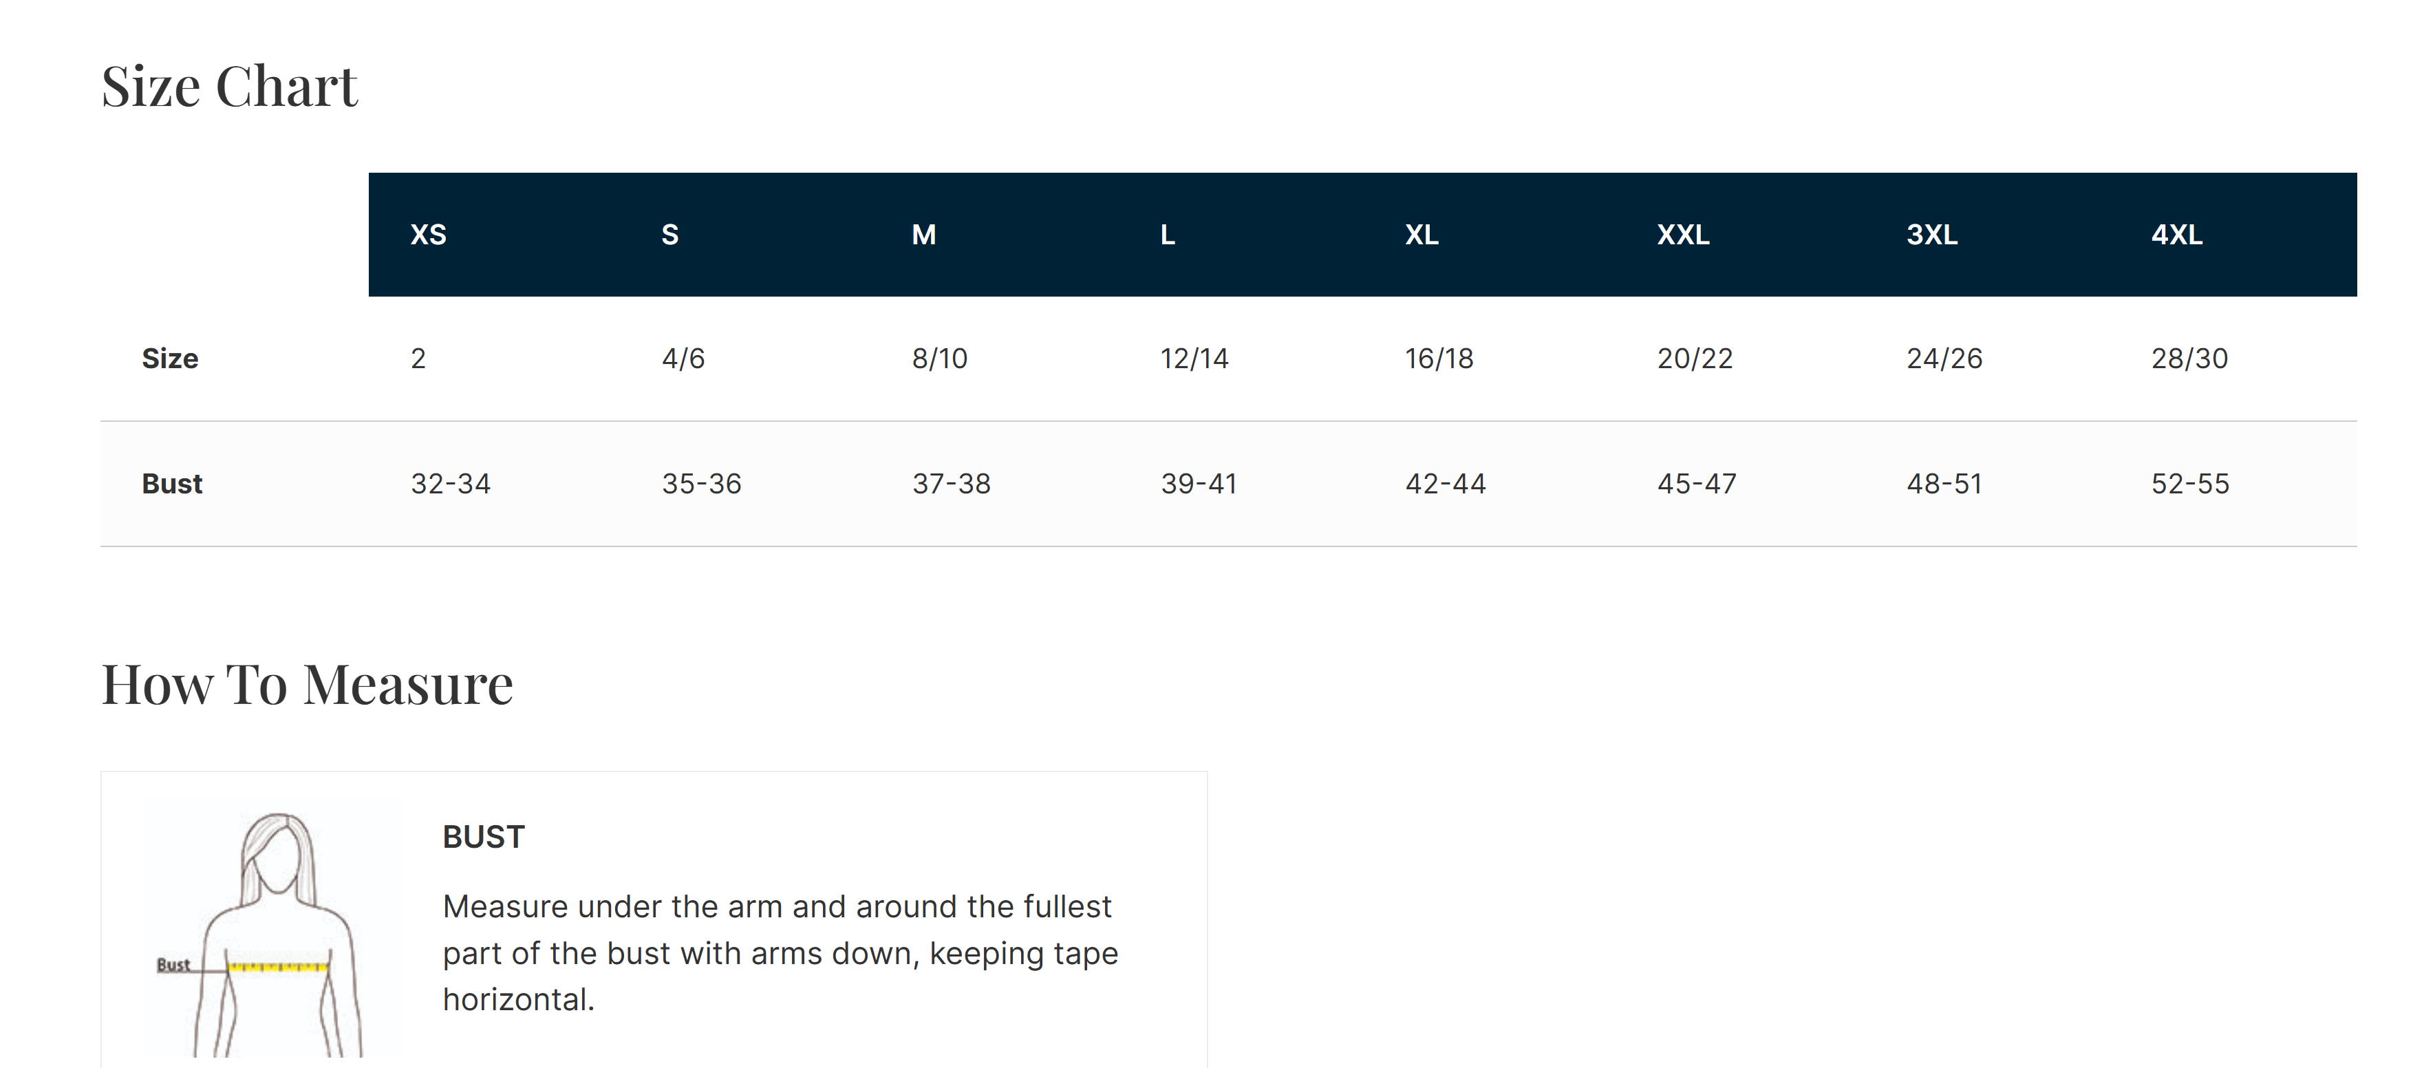Click the XS column header
The width and height of the screenshot is (2413, 1068).
pyautogui.click(x=428, y=234)
